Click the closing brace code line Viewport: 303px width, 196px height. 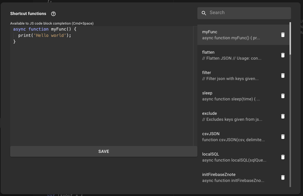(x=14, y=42)
